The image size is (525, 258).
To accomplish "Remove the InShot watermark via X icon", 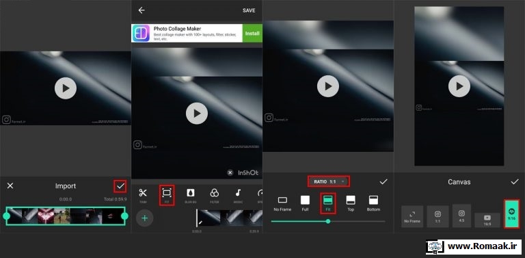I will [x=230, y=173].
